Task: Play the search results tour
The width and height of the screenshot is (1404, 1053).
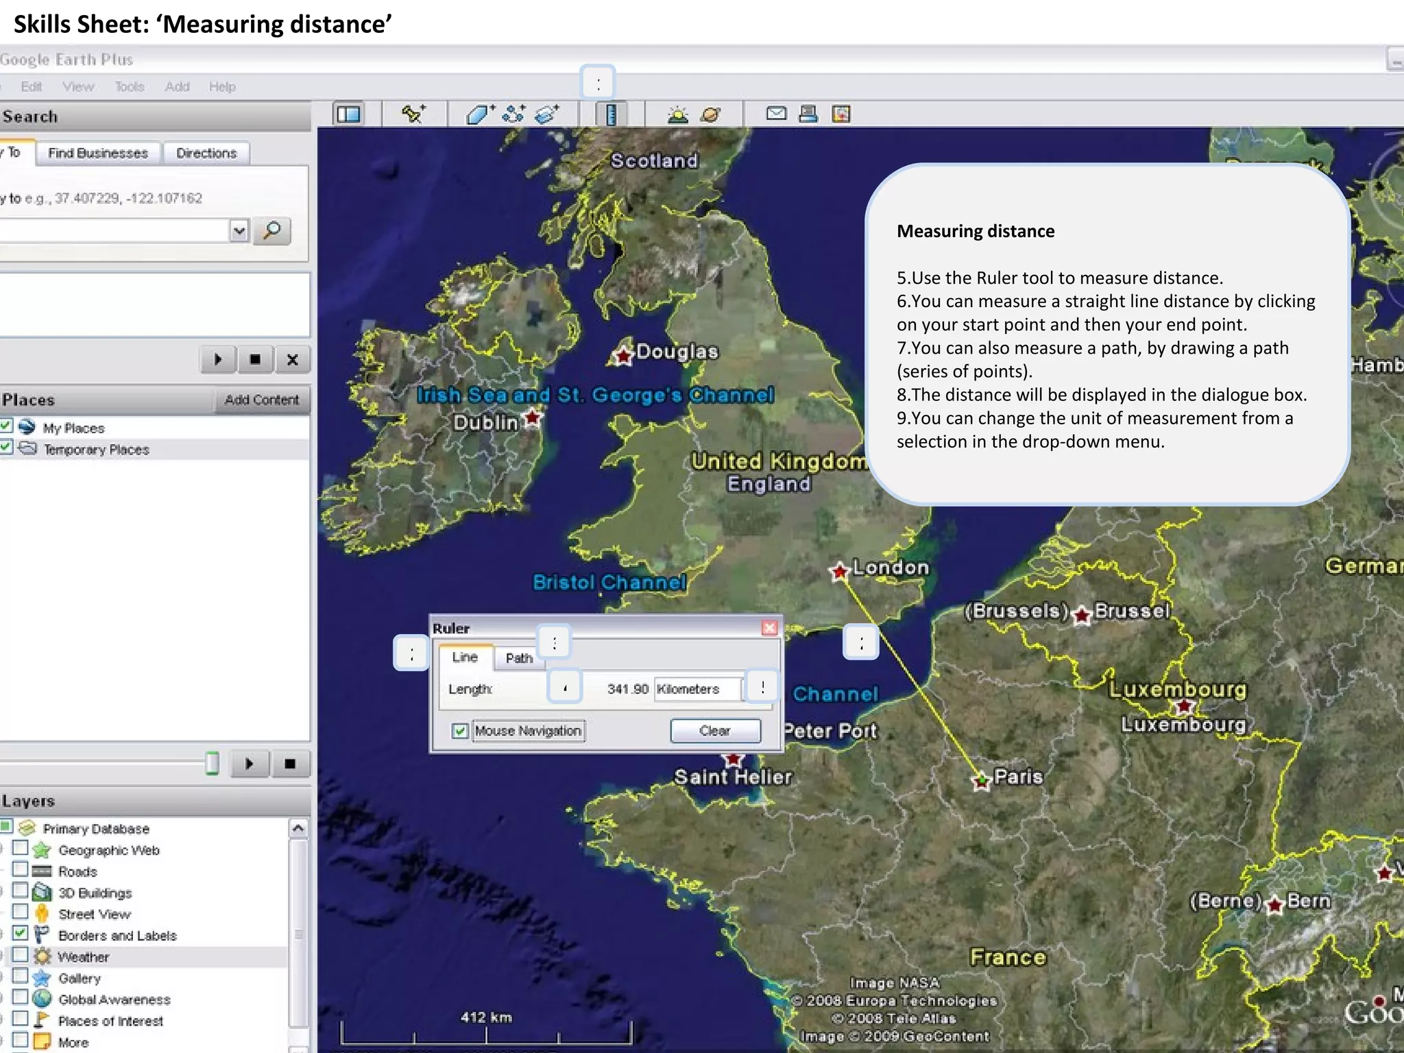Action: pos(218,359)
